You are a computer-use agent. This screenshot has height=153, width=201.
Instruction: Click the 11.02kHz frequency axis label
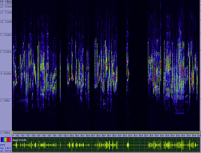[x=6, y=22]
